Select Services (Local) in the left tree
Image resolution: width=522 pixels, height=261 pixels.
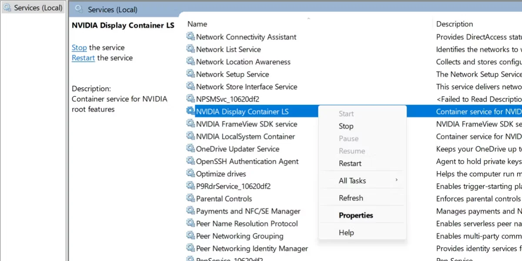38,8
